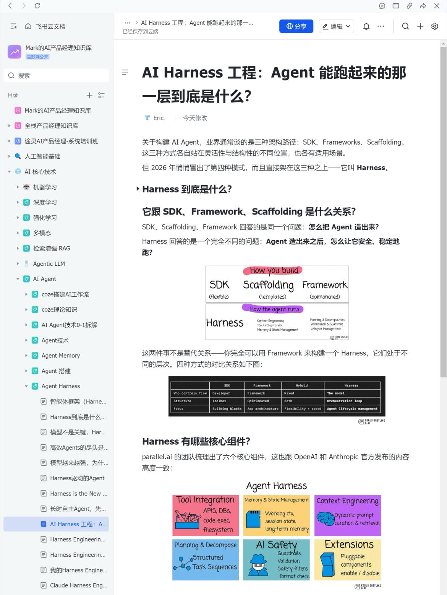Open the SDK Scaffolding Framework diagram image
447x595 pixels.
click(277, 303)
